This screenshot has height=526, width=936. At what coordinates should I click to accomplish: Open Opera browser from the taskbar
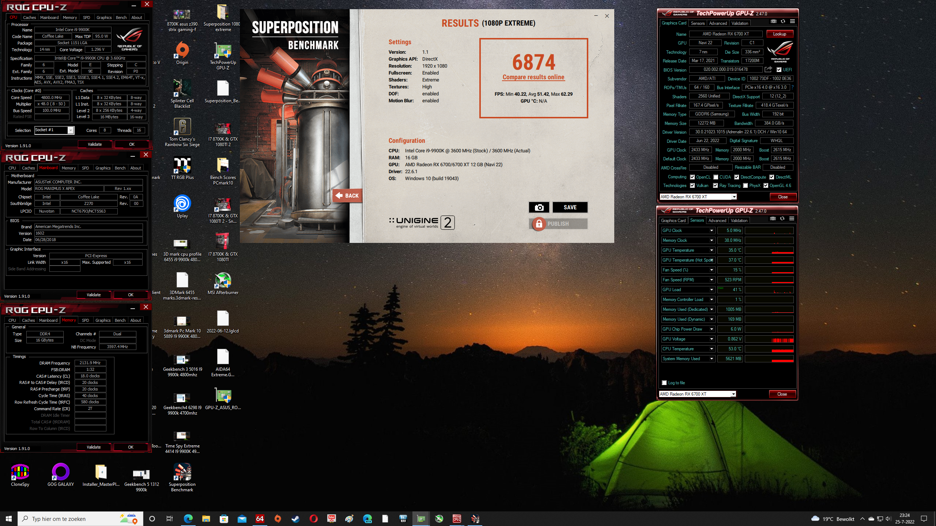pyautogui.click(x=314, y=519)
